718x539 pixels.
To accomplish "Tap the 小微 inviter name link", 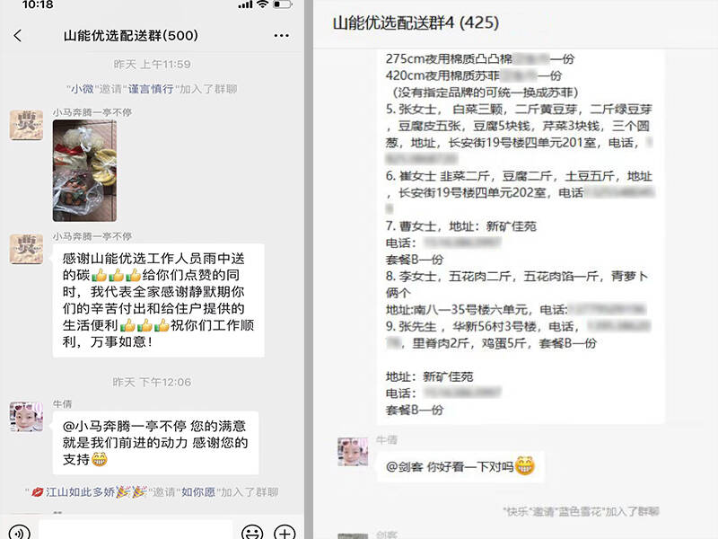I will (83, 89).
